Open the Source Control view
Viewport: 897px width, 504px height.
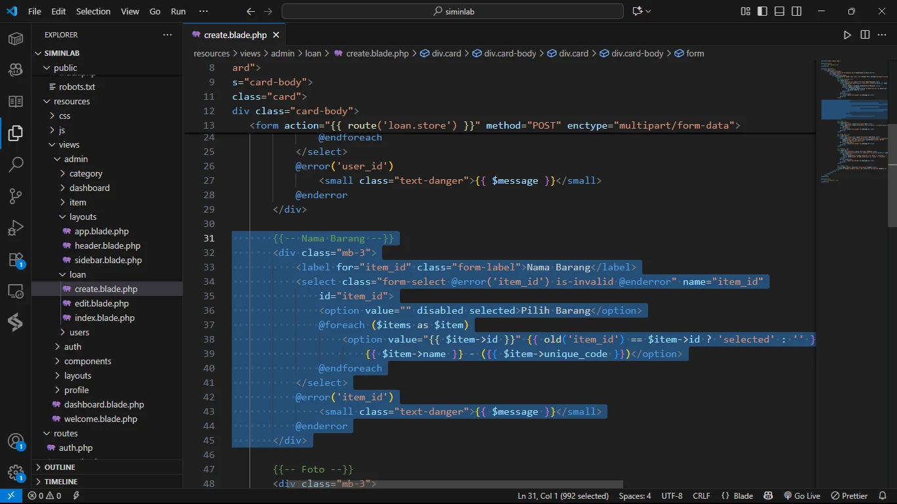point(16,196)
